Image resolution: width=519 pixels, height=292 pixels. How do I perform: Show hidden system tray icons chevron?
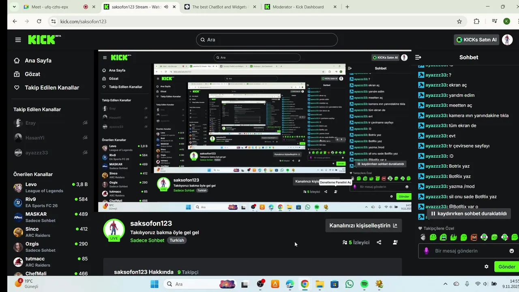pos(446,284)
